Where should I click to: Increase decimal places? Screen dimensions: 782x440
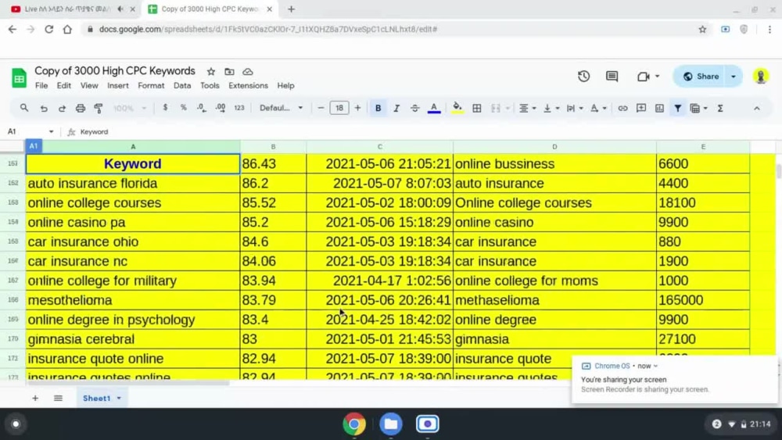220,108
